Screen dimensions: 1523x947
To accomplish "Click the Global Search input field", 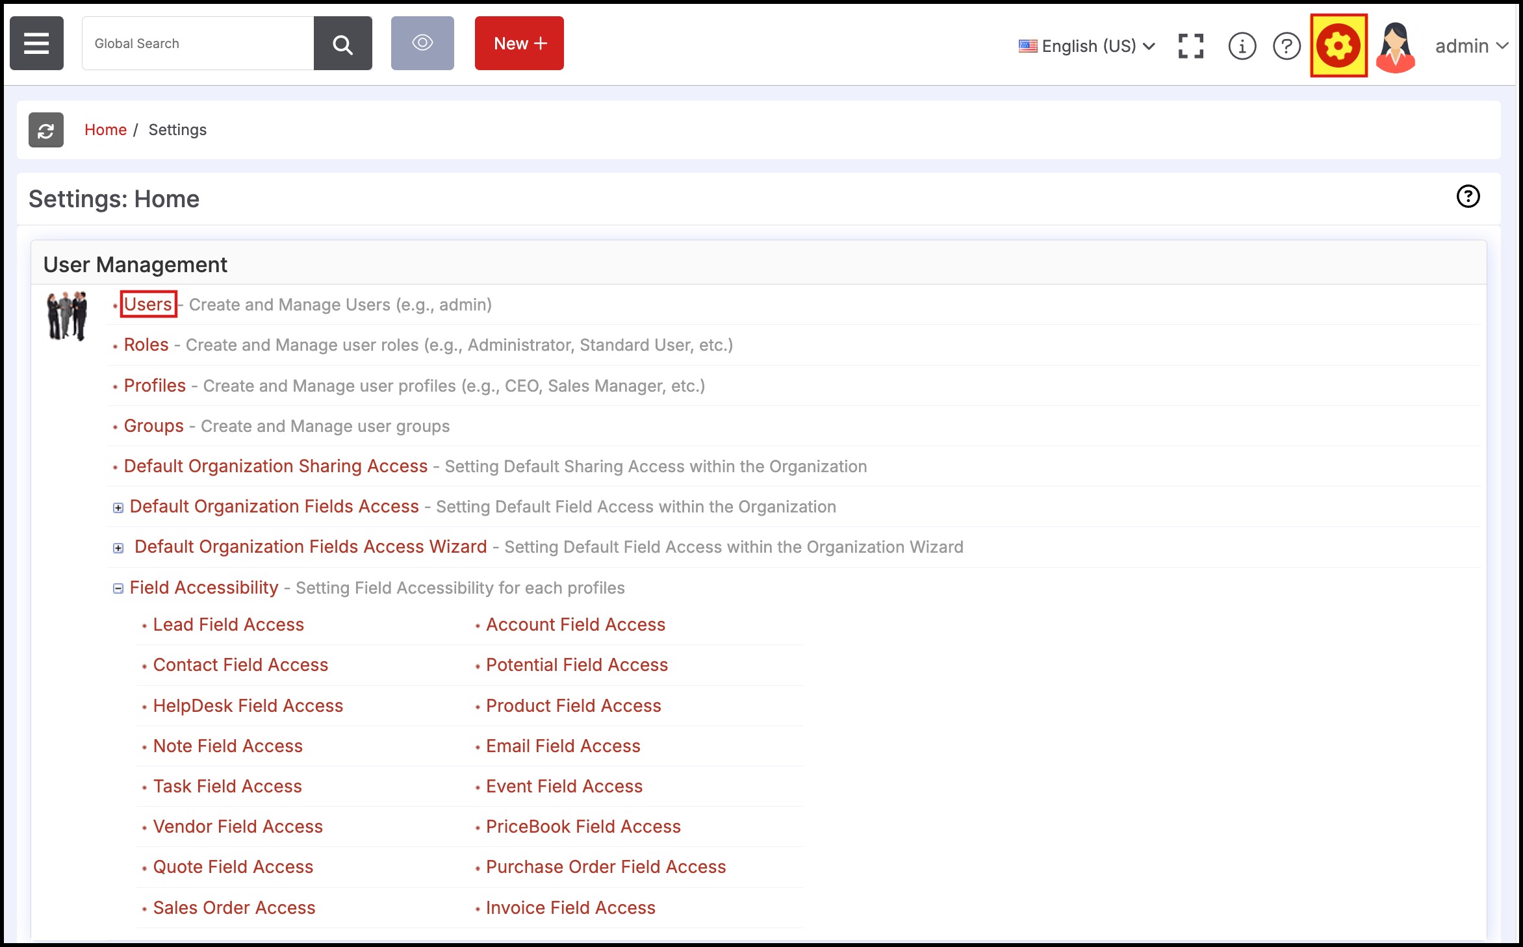I will point(198,44).
